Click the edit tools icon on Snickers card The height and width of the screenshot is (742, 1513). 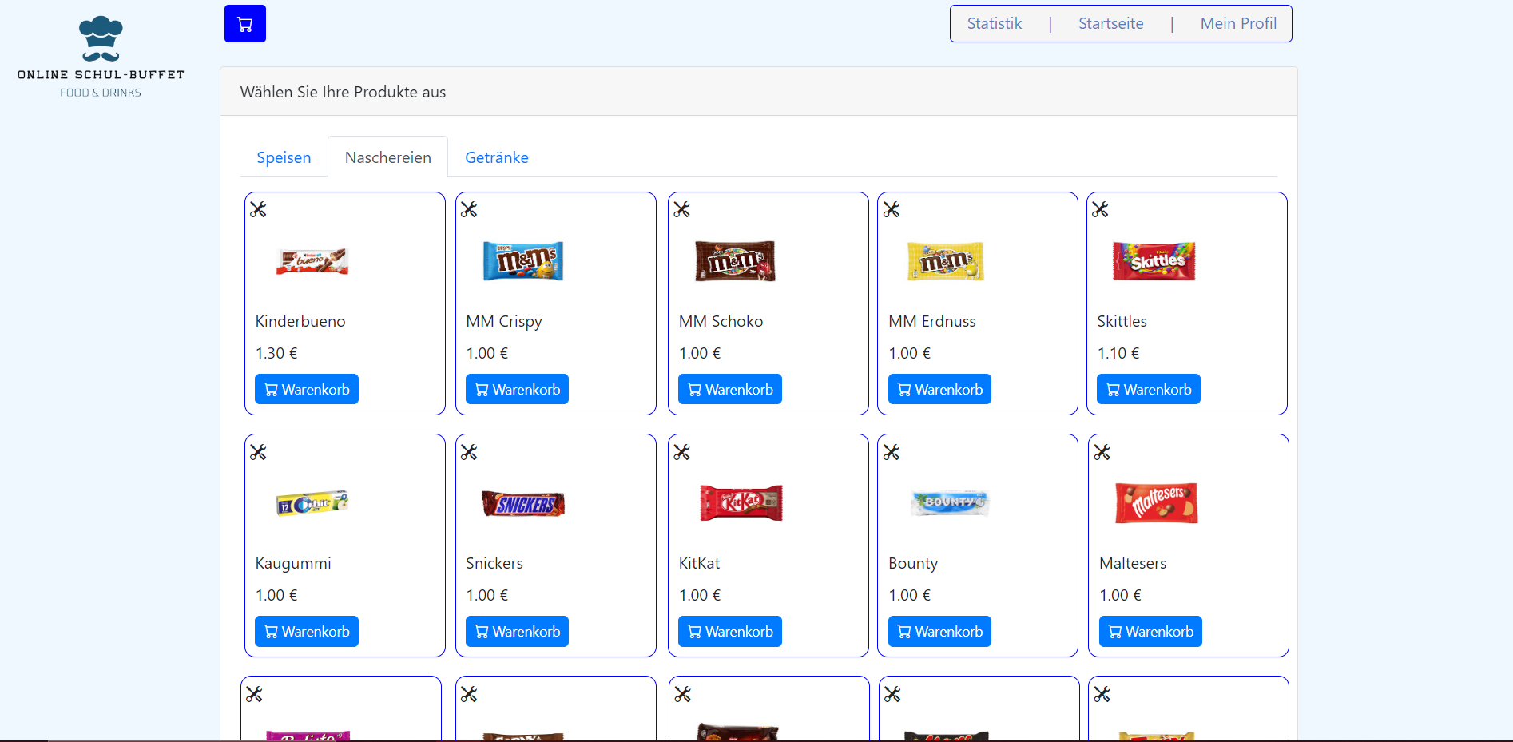click(x=469, y=453)
